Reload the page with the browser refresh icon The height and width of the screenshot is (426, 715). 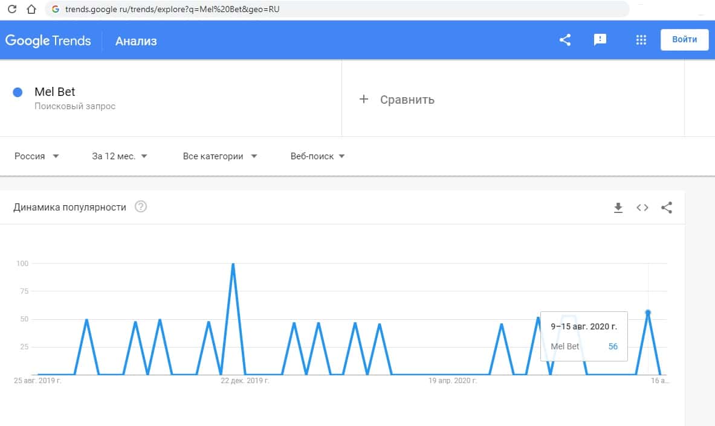(x=11, y=10)
